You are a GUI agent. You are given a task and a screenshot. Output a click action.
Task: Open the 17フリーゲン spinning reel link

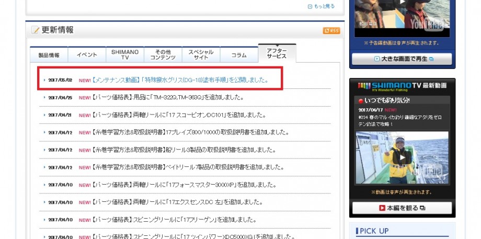[174, 220]
